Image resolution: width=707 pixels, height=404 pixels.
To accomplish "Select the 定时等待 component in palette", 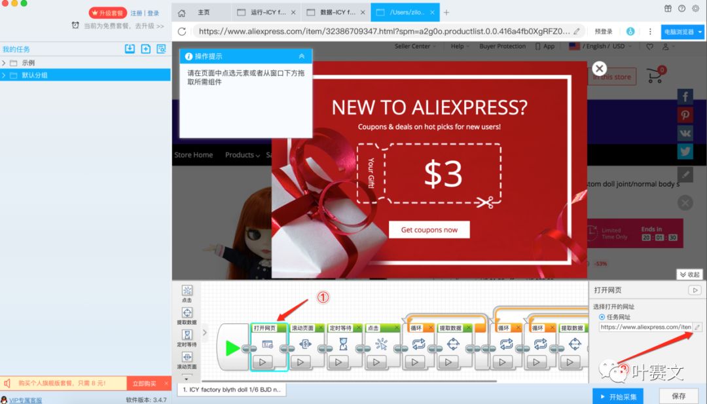I will coord(187,338).
